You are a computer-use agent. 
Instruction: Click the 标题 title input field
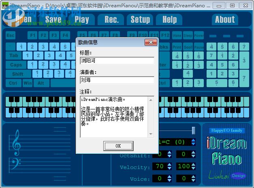point(117,61)
